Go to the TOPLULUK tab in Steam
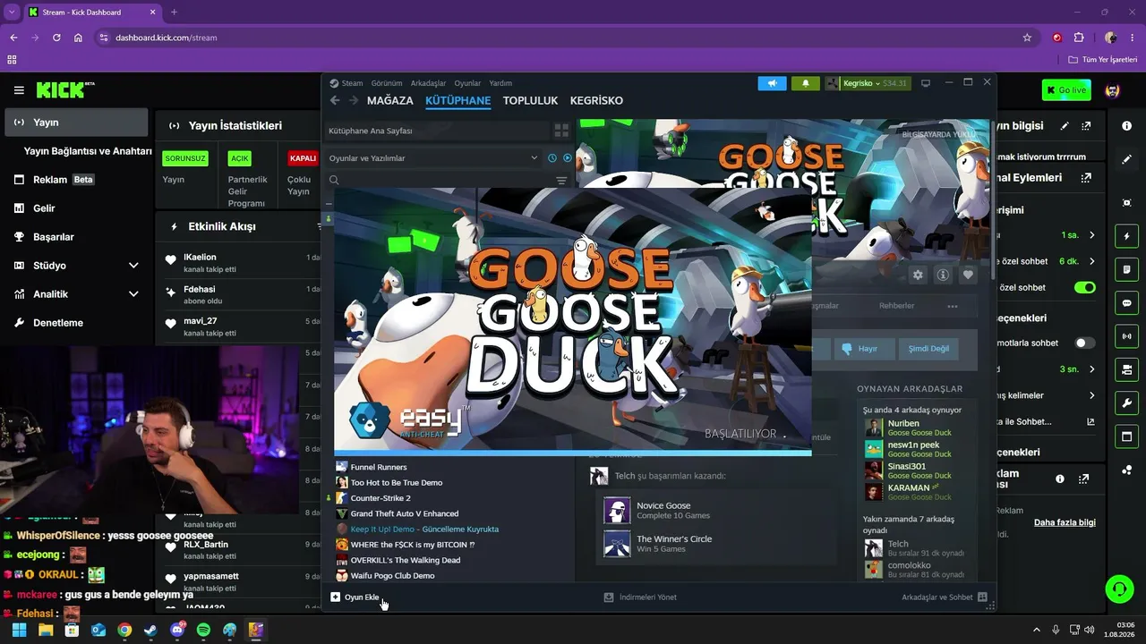Image resolution: width=1146 pixels, height=644 pixels. click(530, 100)
